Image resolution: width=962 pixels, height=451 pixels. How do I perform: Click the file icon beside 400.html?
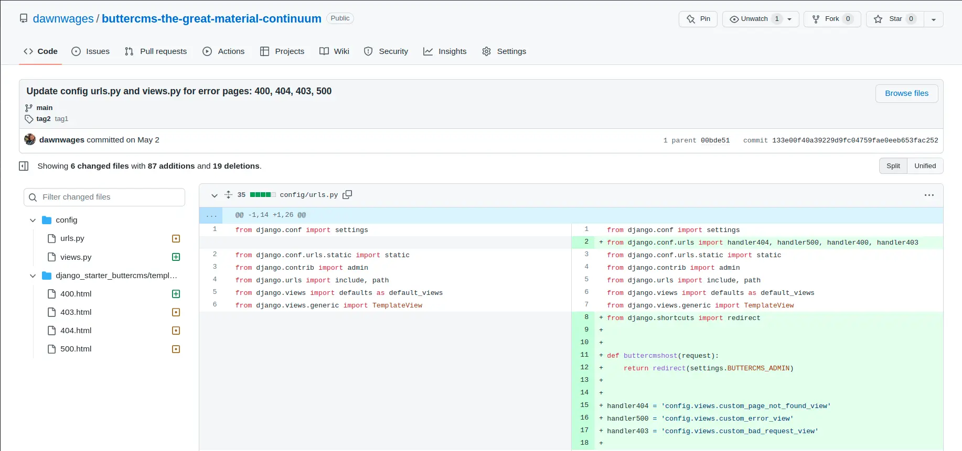tap(51, 294)
